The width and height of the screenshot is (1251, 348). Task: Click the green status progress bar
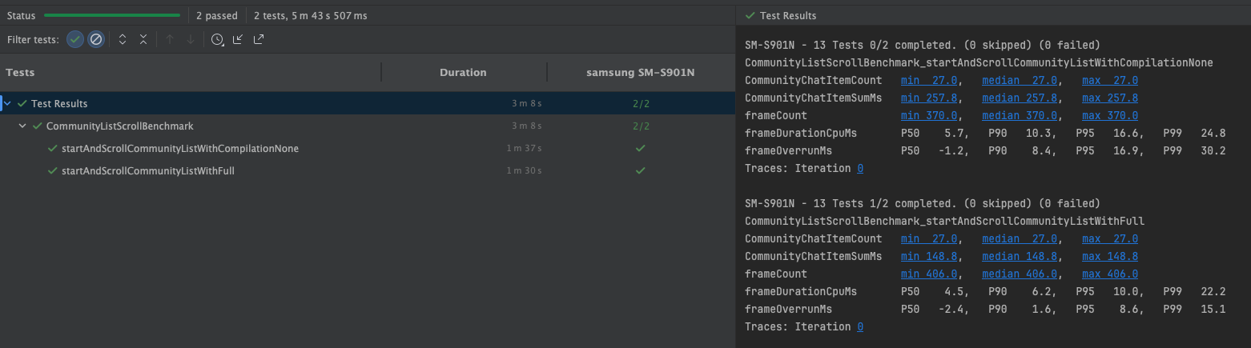(112, 15)
